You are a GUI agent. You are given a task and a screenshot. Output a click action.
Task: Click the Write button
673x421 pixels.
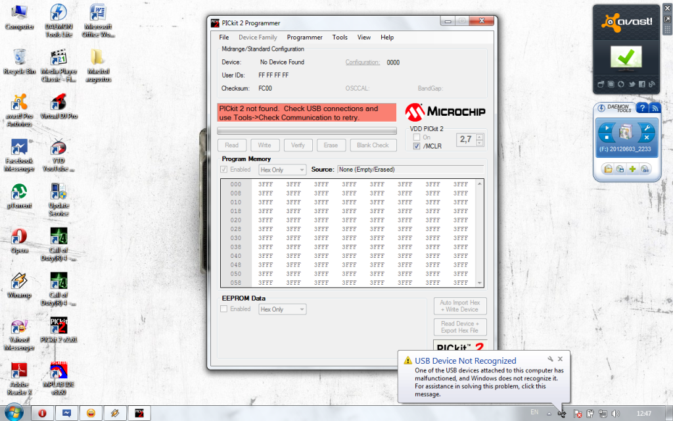coord(264,145)
